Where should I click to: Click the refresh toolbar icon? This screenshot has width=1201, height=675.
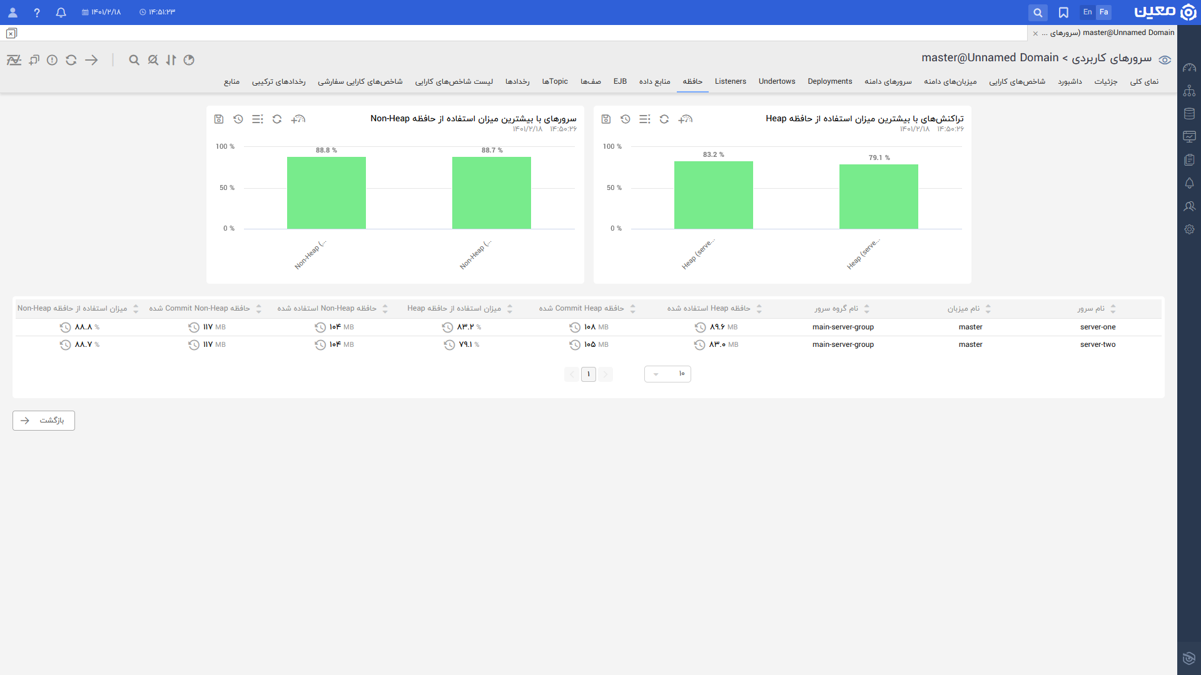[71, 60]
